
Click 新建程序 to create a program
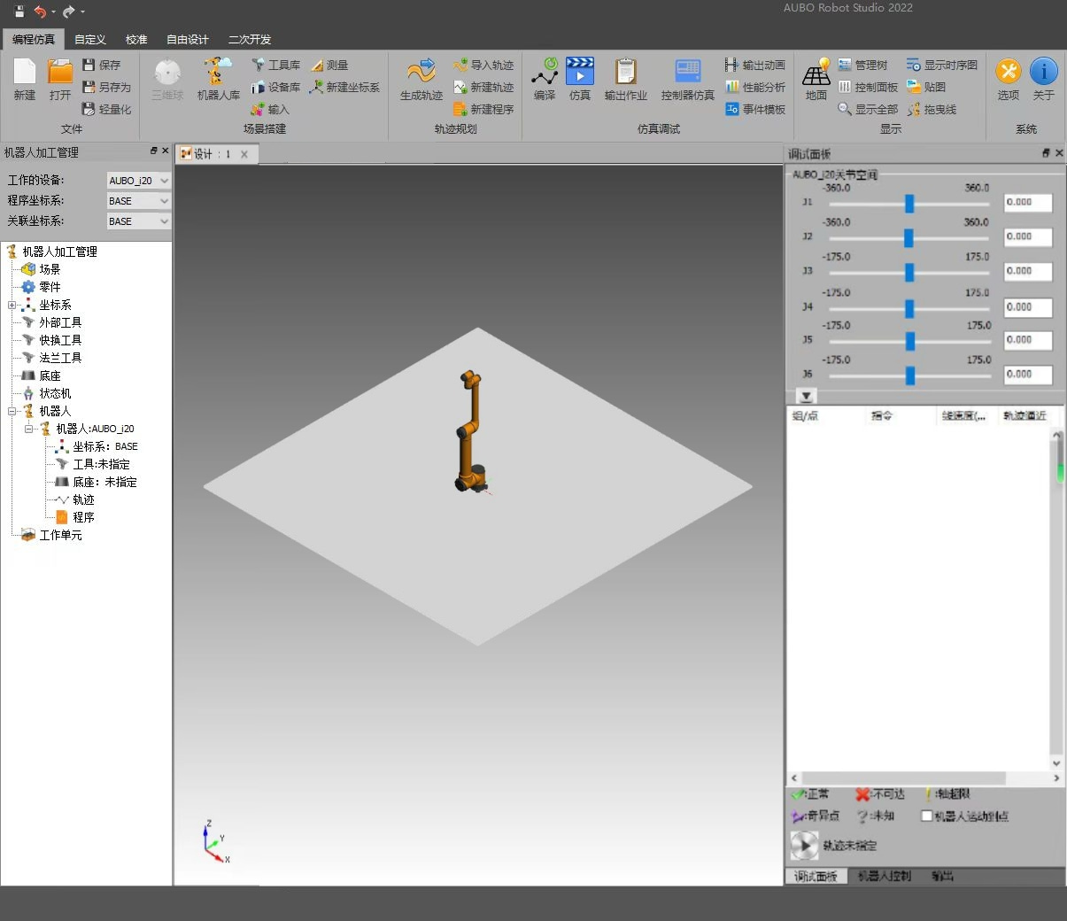click(x=483, y=109)
